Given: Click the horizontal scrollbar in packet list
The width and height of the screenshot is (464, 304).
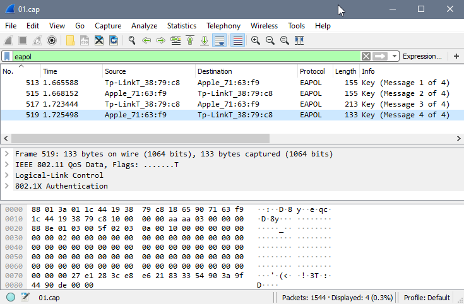Looking at the screenshot, I should click(x=140, y=138).
